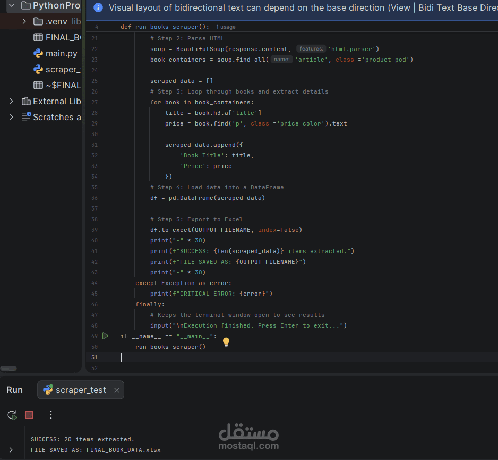The image size is (498, 460).
Task: Expand the .venv folder
Action: 24,21
